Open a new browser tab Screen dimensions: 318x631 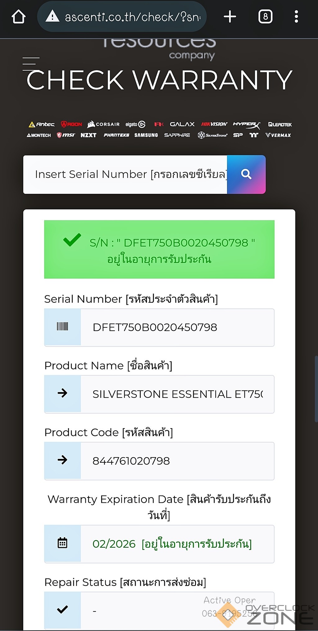(230, 17)
